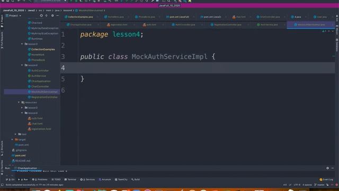
Task: Open the Problems tool window
Action: 40,179
